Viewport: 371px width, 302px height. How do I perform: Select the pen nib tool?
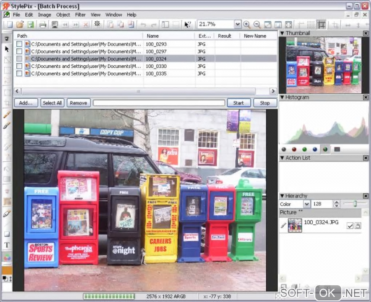[x=7, y=213]
